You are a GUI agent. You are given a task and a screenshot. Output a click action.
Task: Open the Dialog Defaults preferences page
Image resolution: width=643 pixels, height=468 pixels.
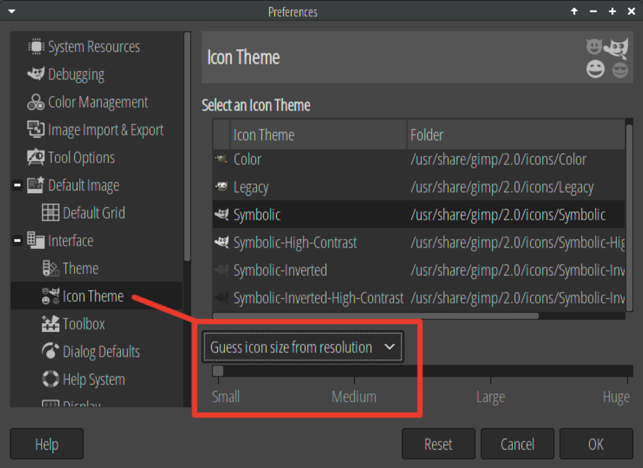pos(101,352)
